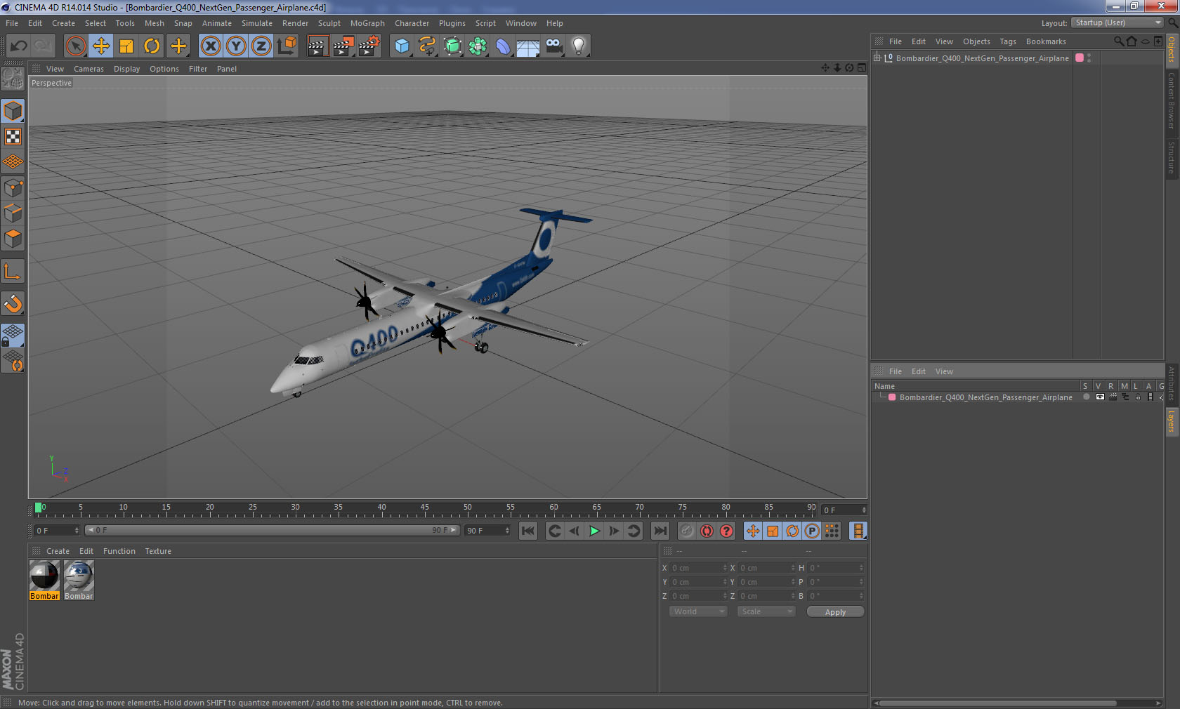The height and width of the screenshot is (709, 1180).
Task: Click the pink layer color swatch of object
Action: click(x=1080, y=58)
